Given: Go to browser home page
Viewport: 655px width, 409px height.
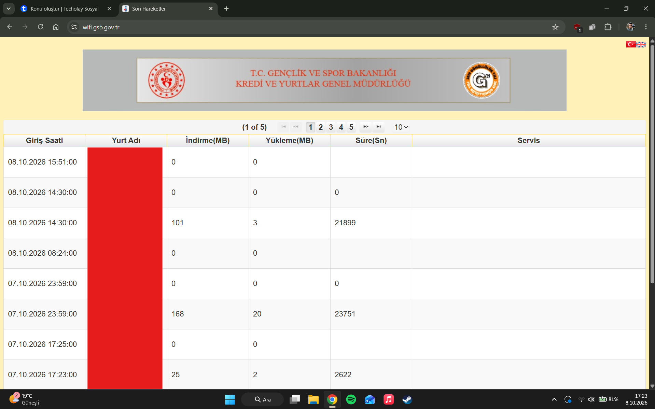Looking at the screenshot, I should pos(56,27).
